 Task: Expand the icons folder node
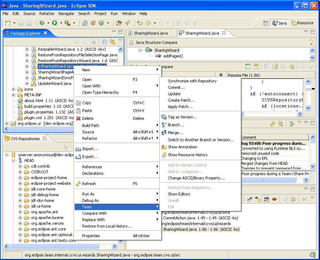(13, 89)
